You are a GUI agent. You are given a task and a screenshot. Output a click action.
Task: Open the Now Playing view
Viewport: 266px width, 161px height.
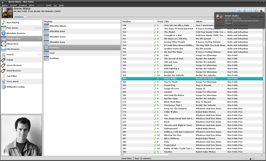[x=21, y=22]
